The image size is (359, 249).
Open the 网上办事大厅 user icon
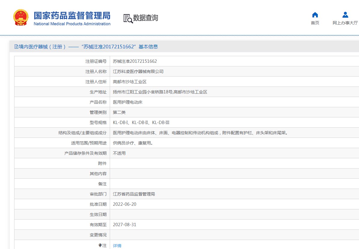(x=345, y=15)
